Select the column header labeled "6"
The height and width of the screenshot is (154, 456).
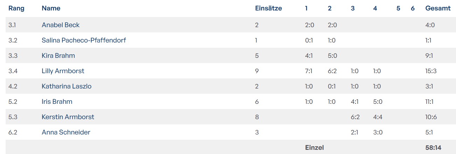tap(413, 8)
